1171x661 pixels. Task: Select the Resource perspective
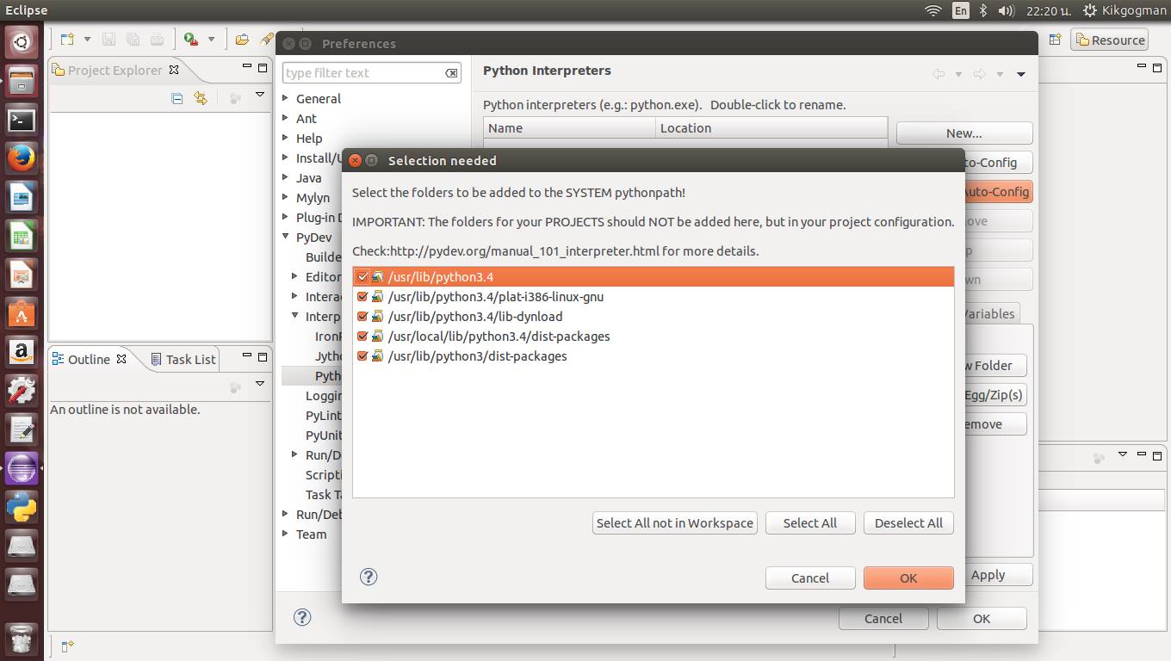(1109, 40)
